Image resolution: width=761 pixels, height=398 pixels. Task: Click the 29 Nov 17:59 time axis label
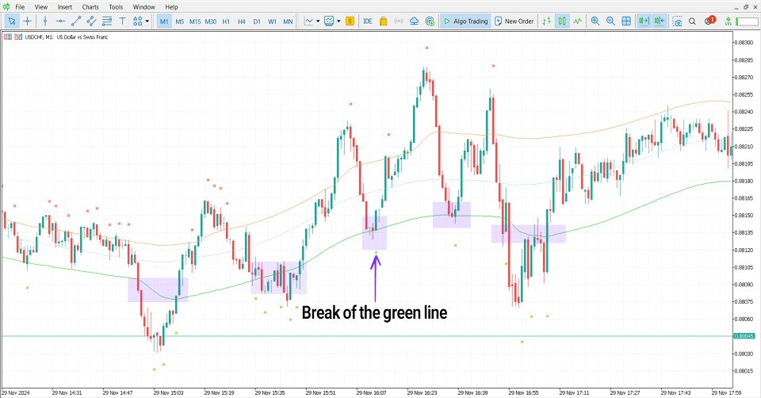726,392
